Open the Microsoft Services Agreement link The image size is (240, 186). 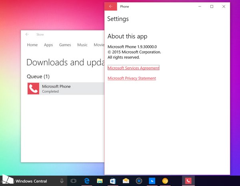click(134, 68)
